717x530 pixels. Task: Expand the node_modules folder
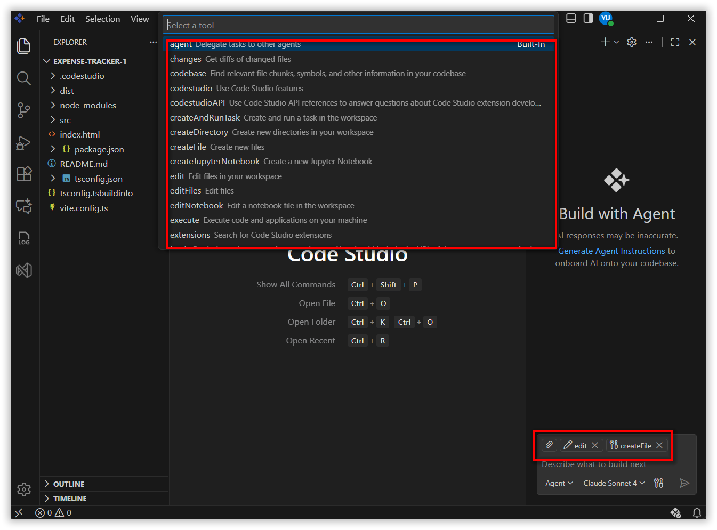click(87, 106)
